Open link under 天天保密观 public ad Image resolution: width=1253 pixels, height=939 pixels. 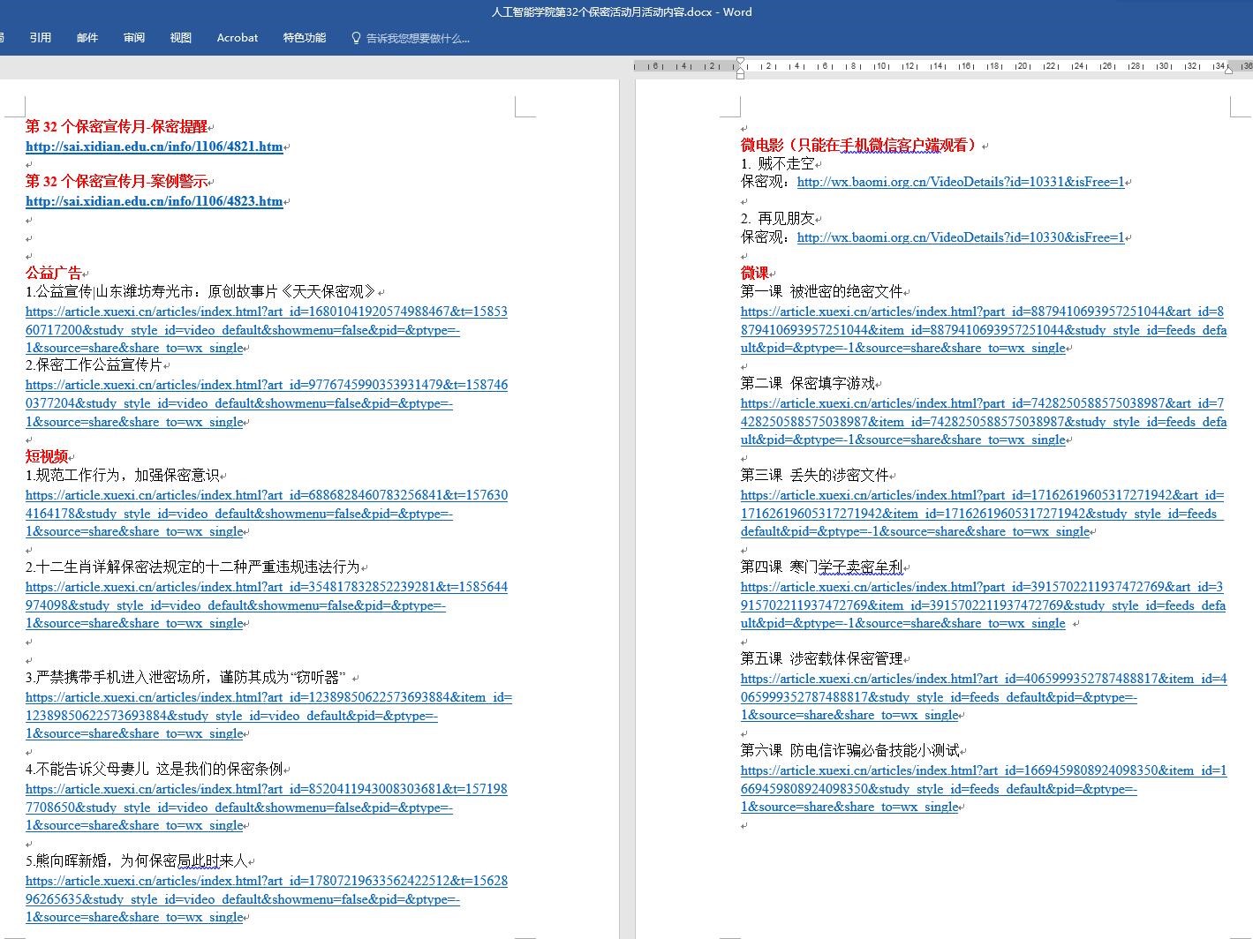click(265, 312)
